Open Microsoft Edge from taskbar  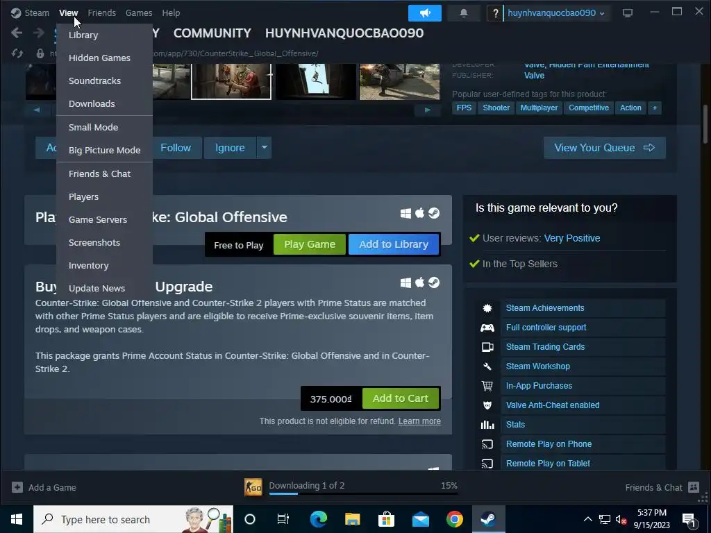318,519
